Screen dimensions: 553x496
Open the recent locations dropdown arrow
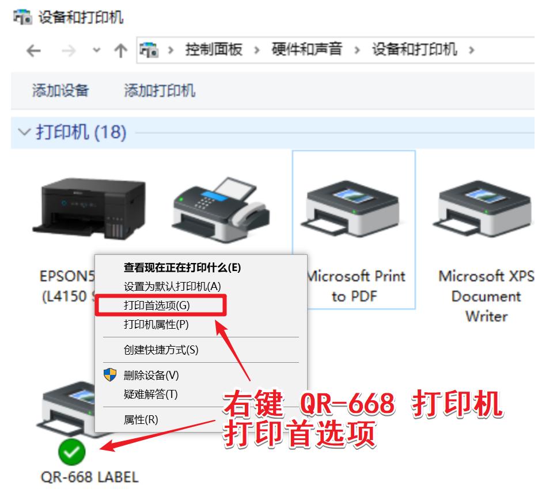point(96,51)
